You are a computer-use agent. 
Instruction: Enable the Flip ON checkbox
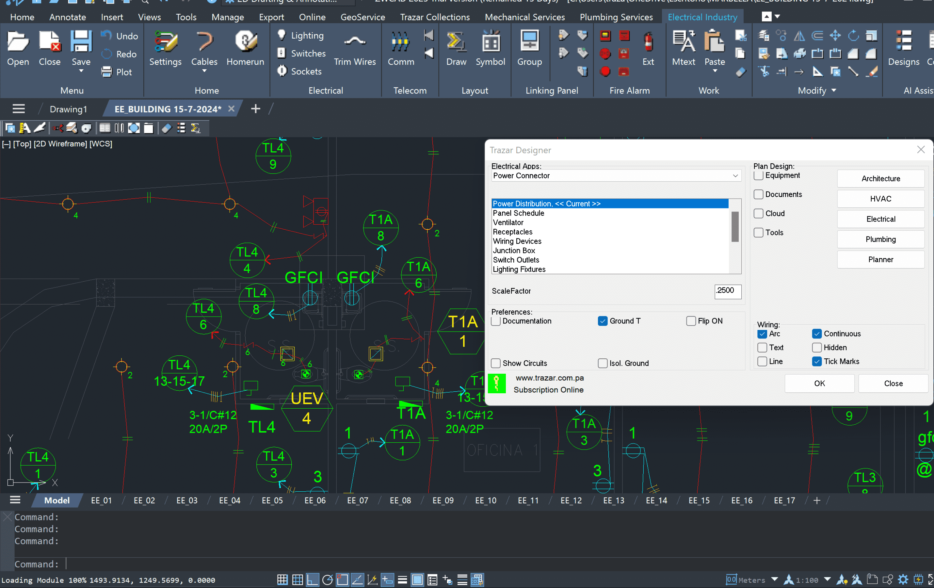point(691,321)
